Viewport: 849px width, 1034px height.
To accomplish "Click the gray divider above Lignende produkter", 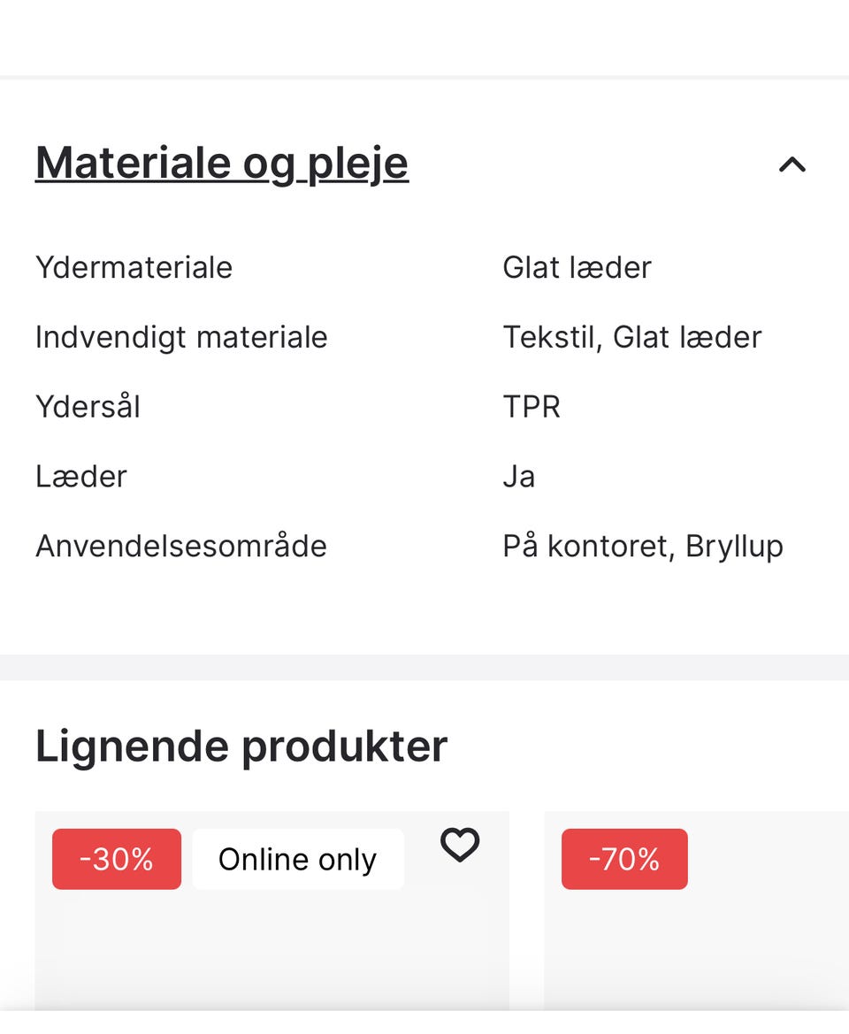I will click(x=424, y=667).
